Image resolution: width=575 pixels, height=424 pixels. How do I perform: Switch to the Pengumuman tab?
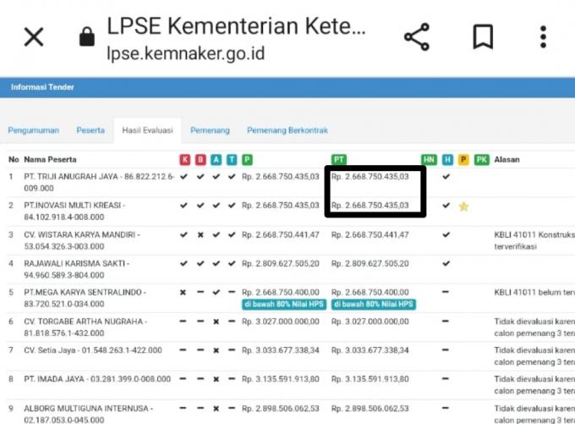coord(33,131)
